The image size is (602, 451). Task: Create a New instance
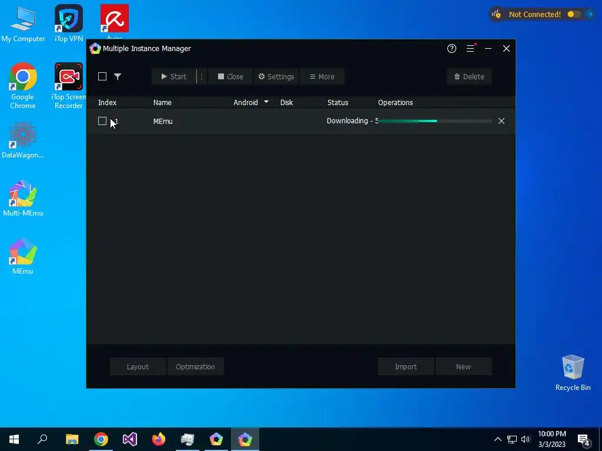coord(463,366)
